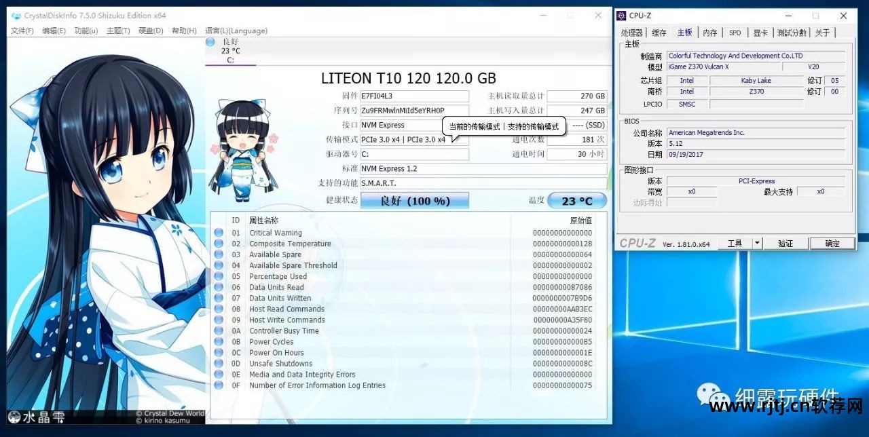This screenshot has height=437, width=869.
Task: Click the CrystalDiskInfo title bar app icon
Action: coord(16,16)
